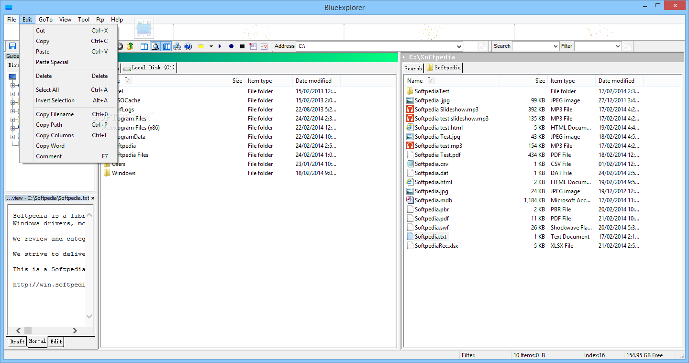Choose Cut from the Edit menu

(68, 31)
